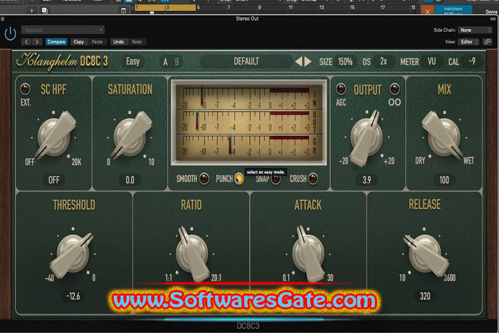Enable the EXT sidechain LED
The height and width of the screenshot is (333, 499).
pyautogui.click(x=26, y=89)
